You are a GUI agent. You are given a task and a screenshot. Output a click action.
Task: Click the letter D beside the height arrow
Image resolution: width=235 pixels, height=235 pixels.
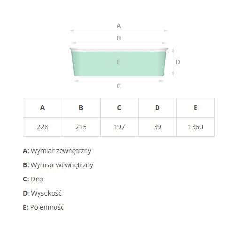point(178,62)
